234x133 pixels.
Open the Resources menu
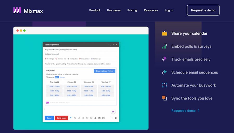(151, 10)
